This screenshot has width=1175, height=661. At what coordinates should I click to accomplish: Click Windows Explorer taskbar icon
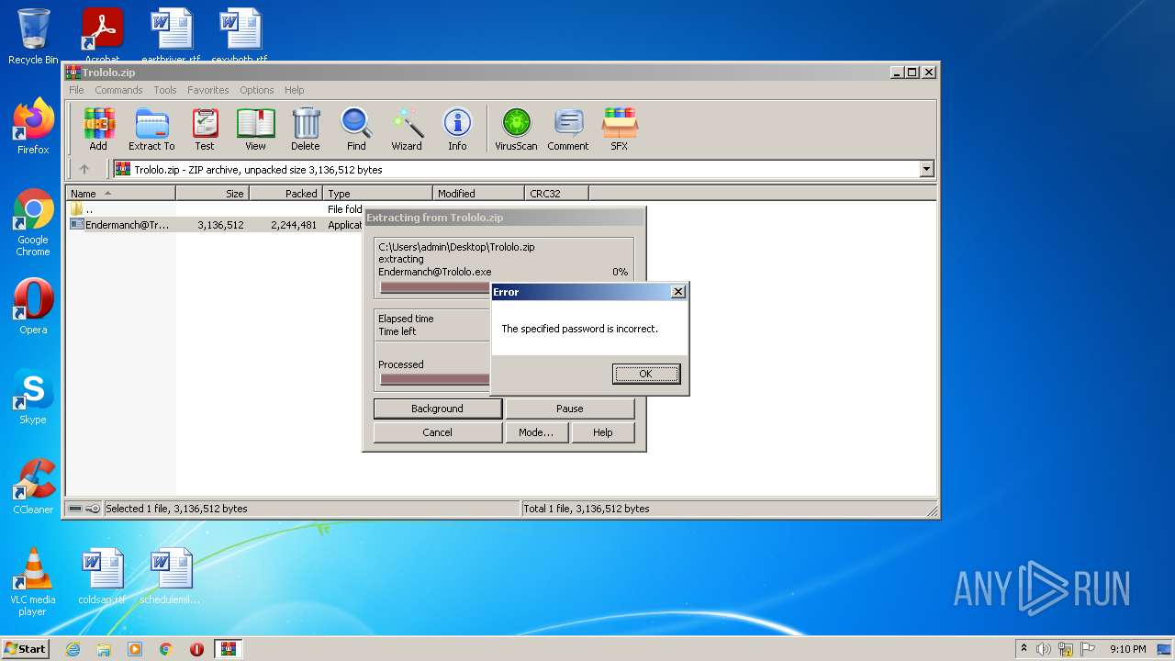coord(104,649)
